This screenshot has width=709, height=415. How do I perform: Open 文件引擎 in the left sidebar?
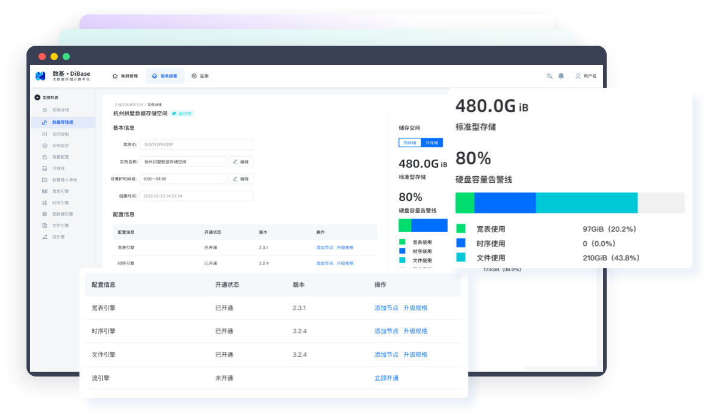[x=61, y=225]
